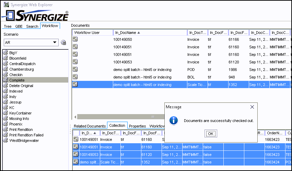Open the Phoenix queue icon
Screen dimensions: 292x171
coord(5,124)
